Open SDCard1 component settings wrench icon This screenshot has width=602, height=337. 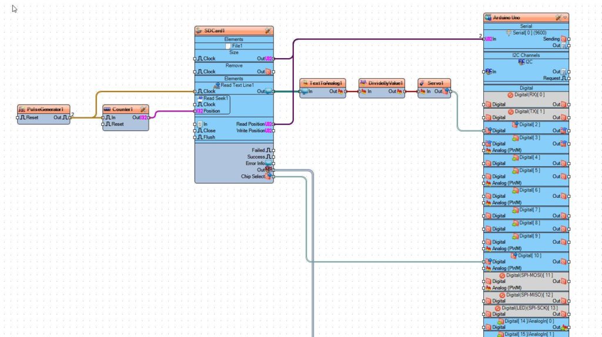(x=267, y=31)
